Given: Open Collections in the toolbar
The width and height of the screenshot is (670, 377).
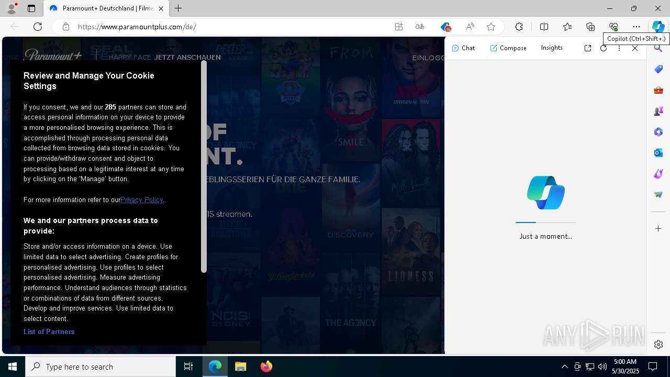Looking at the screenshot, I should (590, 27).
